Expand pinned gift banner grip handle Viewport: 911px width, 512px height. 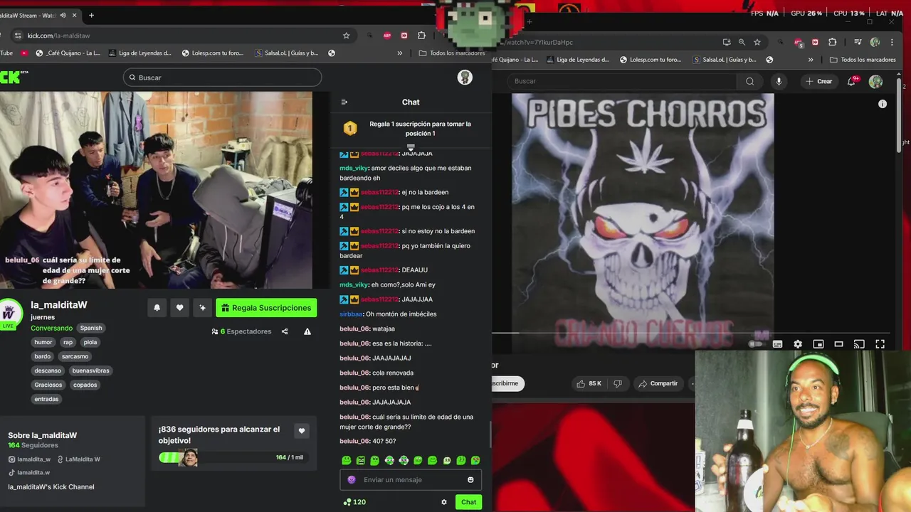pos(411,147)
